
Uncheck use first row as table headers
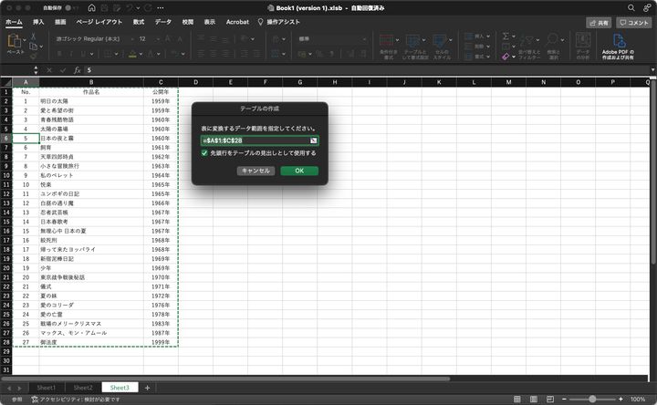pos(205,153)
